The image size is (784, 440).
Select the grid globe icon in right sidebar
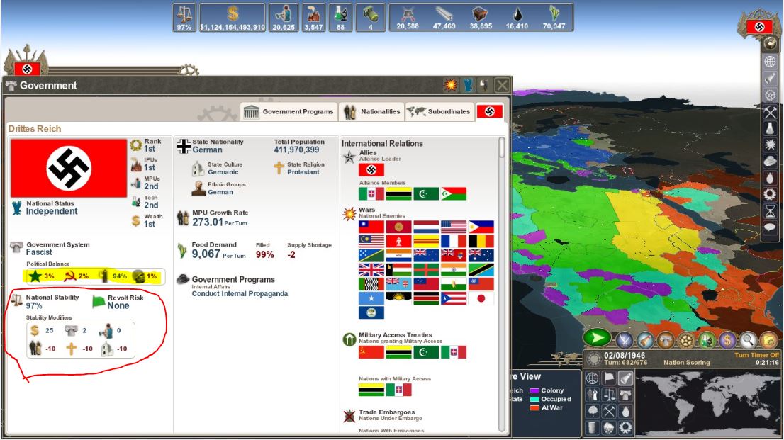770,61
